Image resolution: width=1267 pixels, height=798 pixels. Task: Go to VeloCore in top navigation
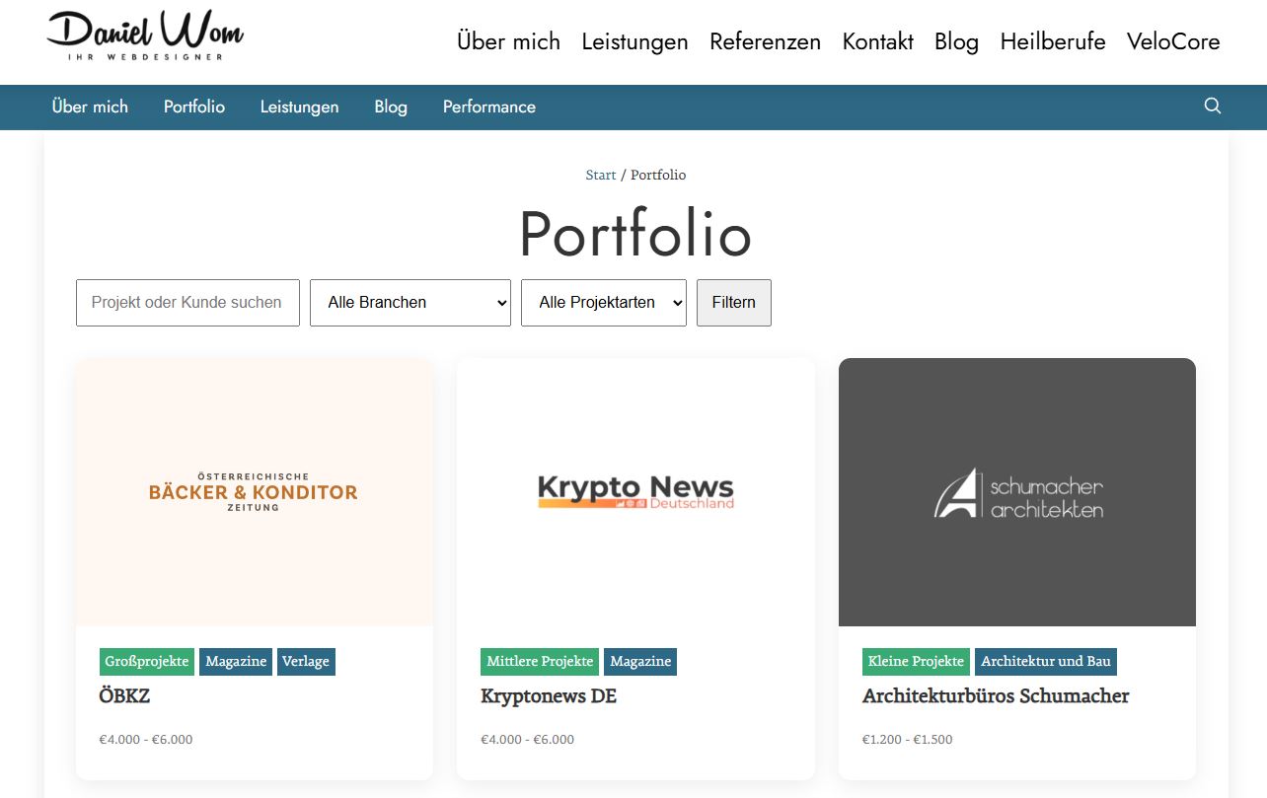pyautogui.click(x=1173, y=41)
